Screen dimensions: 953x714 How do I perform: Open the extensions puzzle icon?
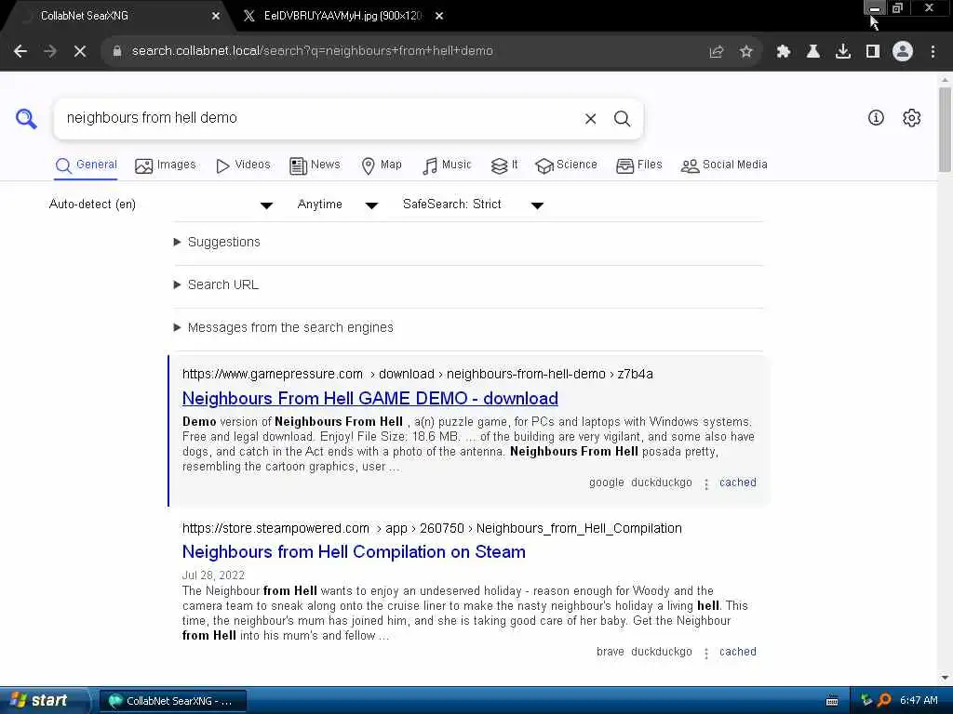point(784,52)
